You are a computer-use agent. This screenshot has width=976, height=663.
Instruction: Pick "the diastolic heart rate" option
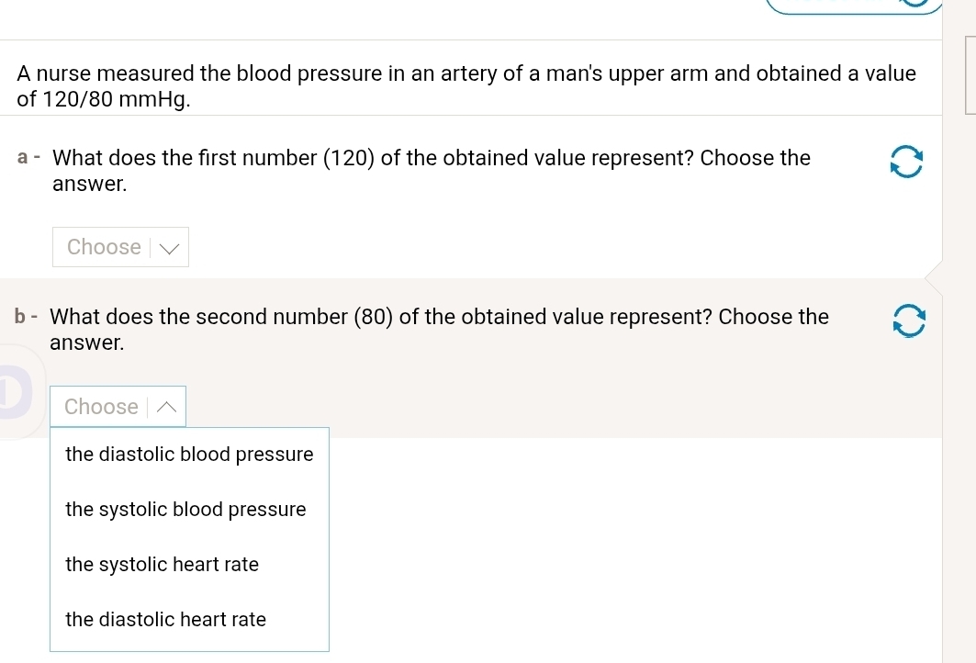pyautogui.click(x=165, y=620)
